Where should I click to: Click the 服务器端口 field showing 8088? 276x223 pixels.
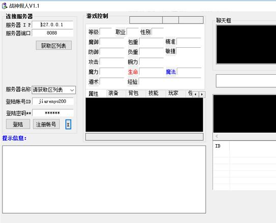click(x=52, y=33)
